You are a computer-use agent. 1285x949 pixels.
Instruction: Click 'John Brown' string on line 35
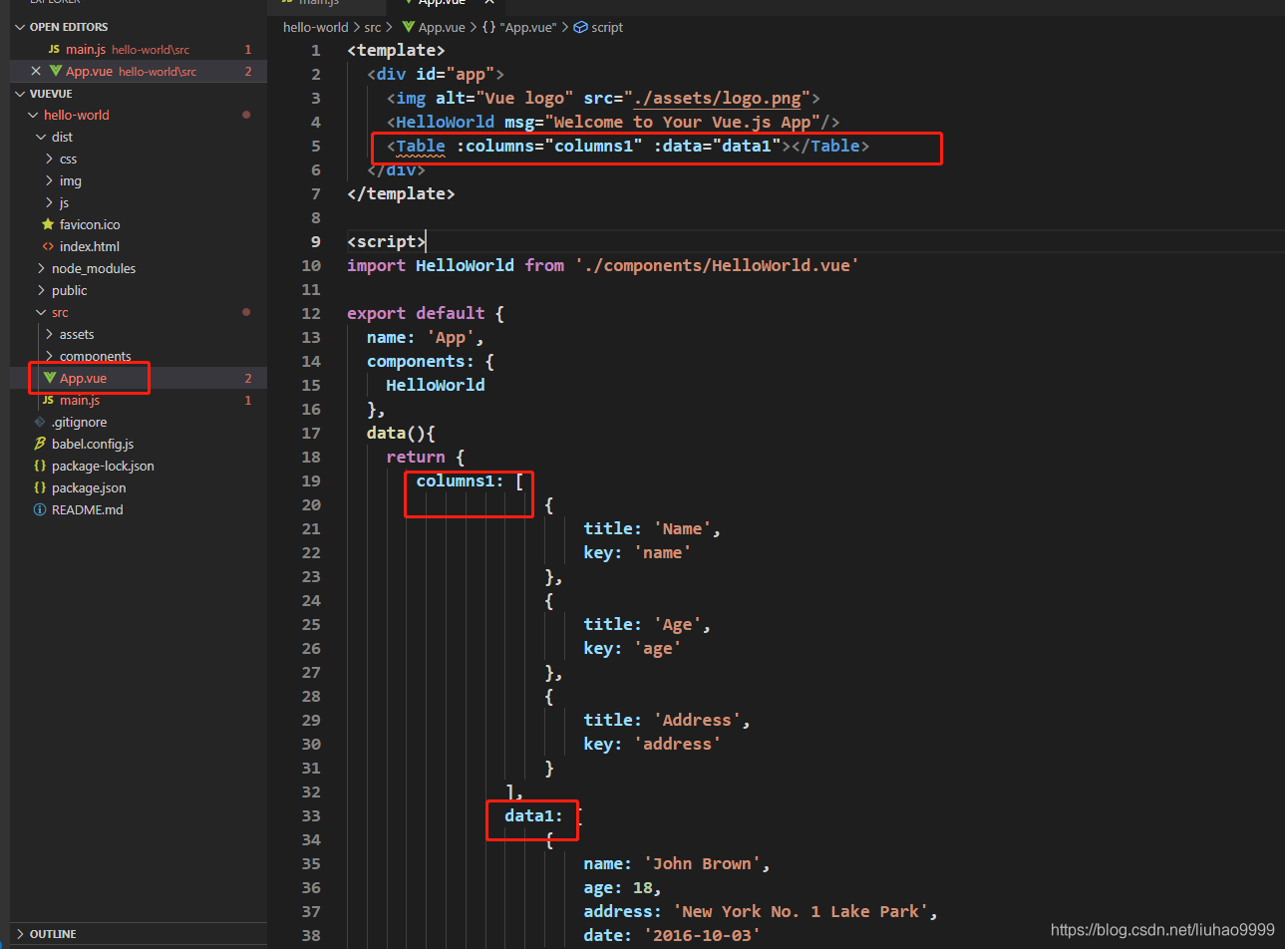[x=702, y=863]
